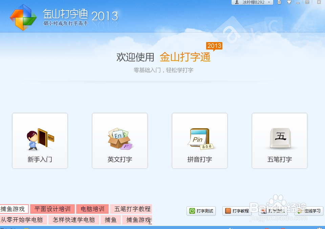
Task: Open the 新手入门 beginner course card
Action: point(40,141)
